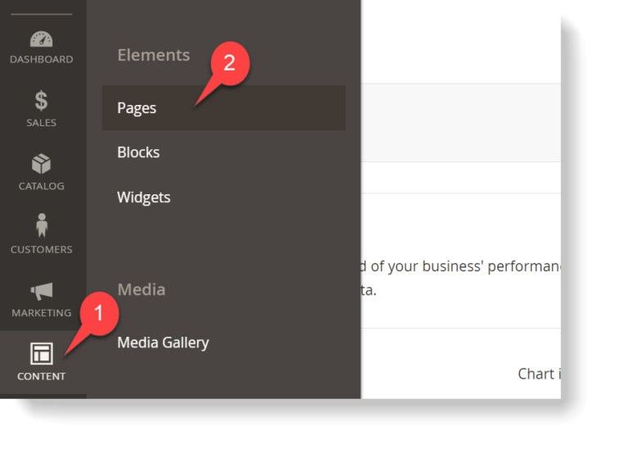Select the Customers person icon
Screen dimensions: 629x467
pos(42,225)
